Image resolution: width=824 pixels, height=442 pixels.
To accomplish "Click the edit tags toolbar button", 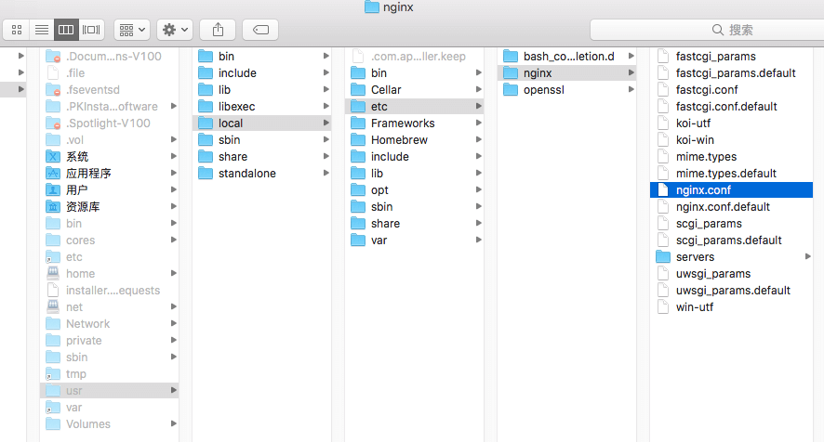I will (260, 30).
